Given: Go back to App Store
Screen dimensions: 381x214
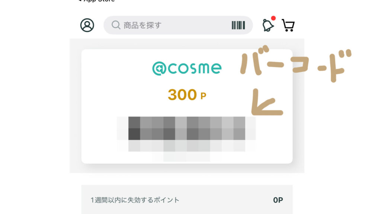Looking at the screenshot, I should point(96,1).
